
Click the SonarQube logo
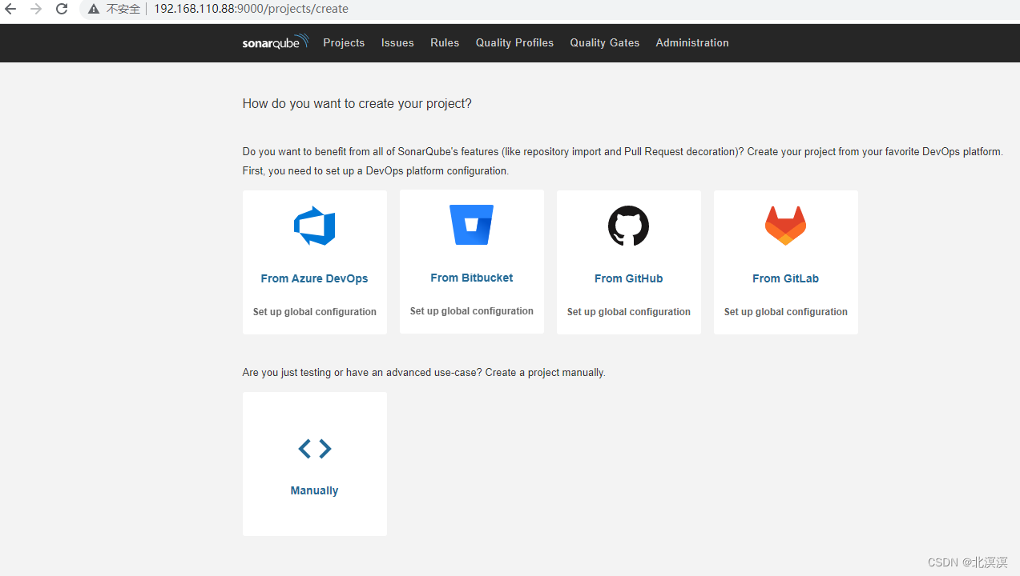(276, 42)
